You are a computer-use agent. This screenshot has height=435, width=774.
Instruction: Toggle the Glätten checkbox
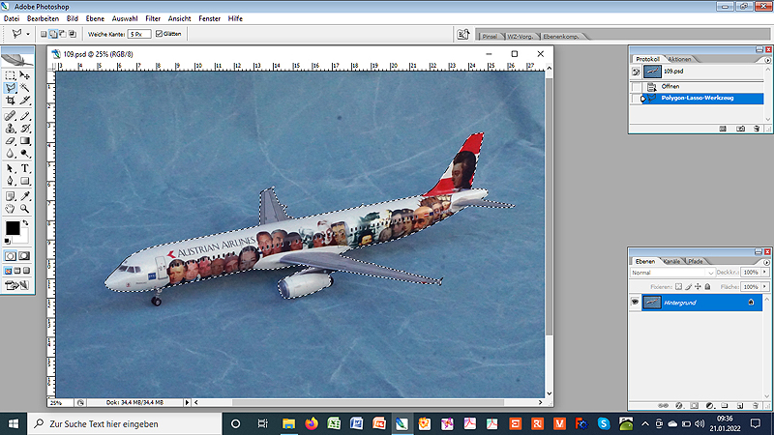[x=159, y=34]
